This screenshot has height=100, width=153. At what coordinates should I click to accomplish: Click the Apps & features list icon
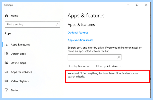click(x=6, y=44)
